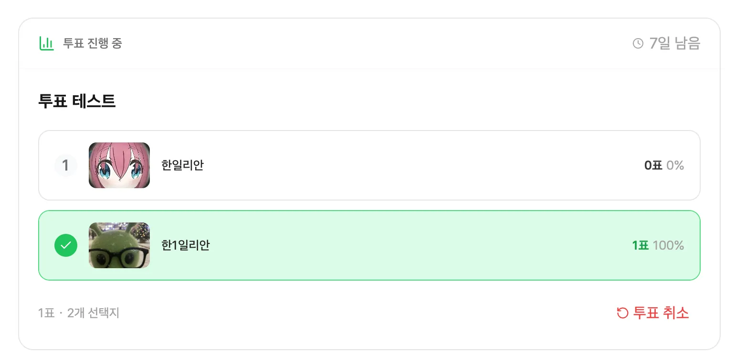Click the 투표 테스트 poll title
Screen dimensions: 735x363
coord(77,101)
